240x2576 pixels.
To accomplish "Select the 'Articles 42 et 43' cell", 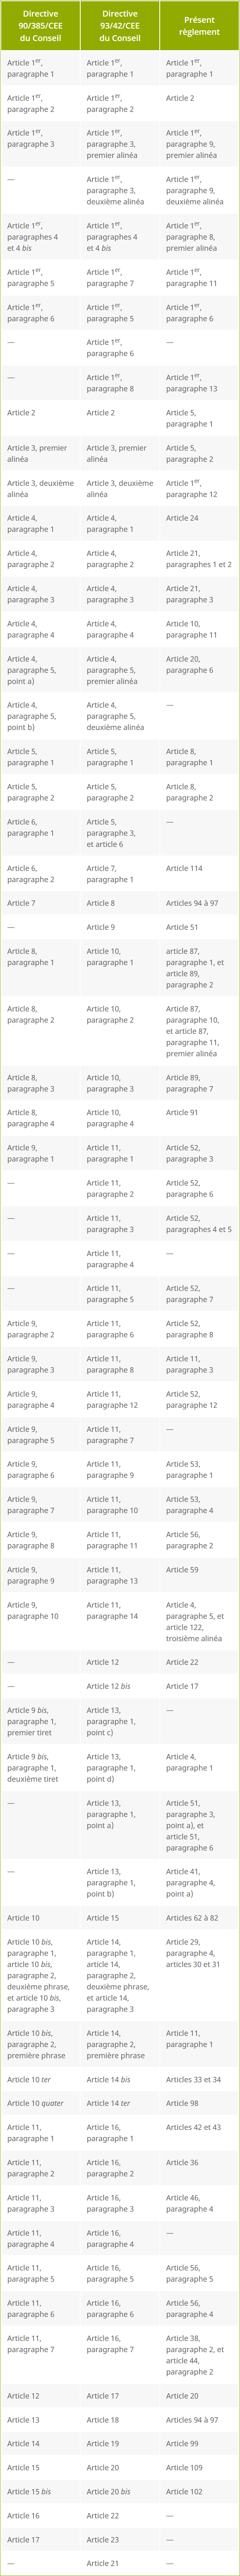I will [199, 2133].
